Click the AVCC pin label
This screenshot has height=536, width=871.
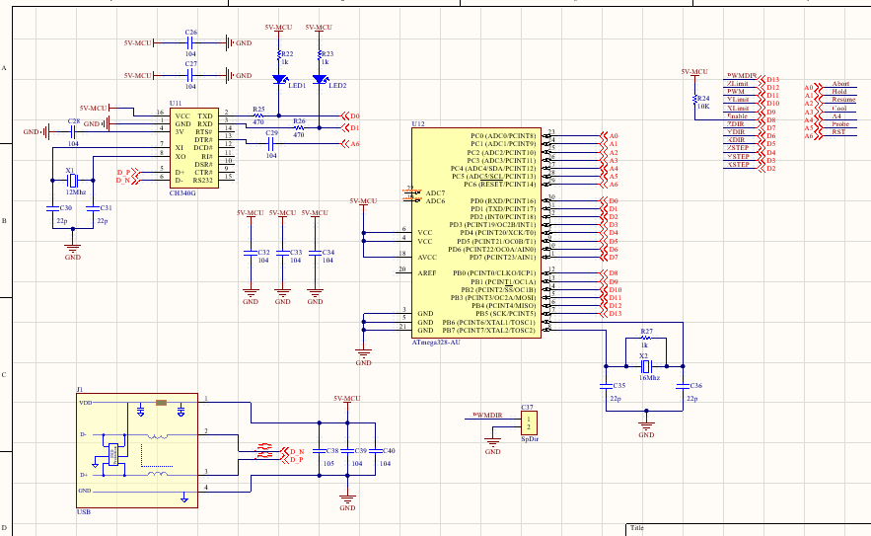coord(427,258)
